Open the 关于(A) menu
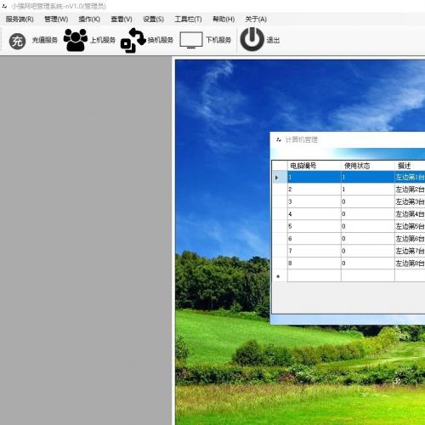 [256, 20]
